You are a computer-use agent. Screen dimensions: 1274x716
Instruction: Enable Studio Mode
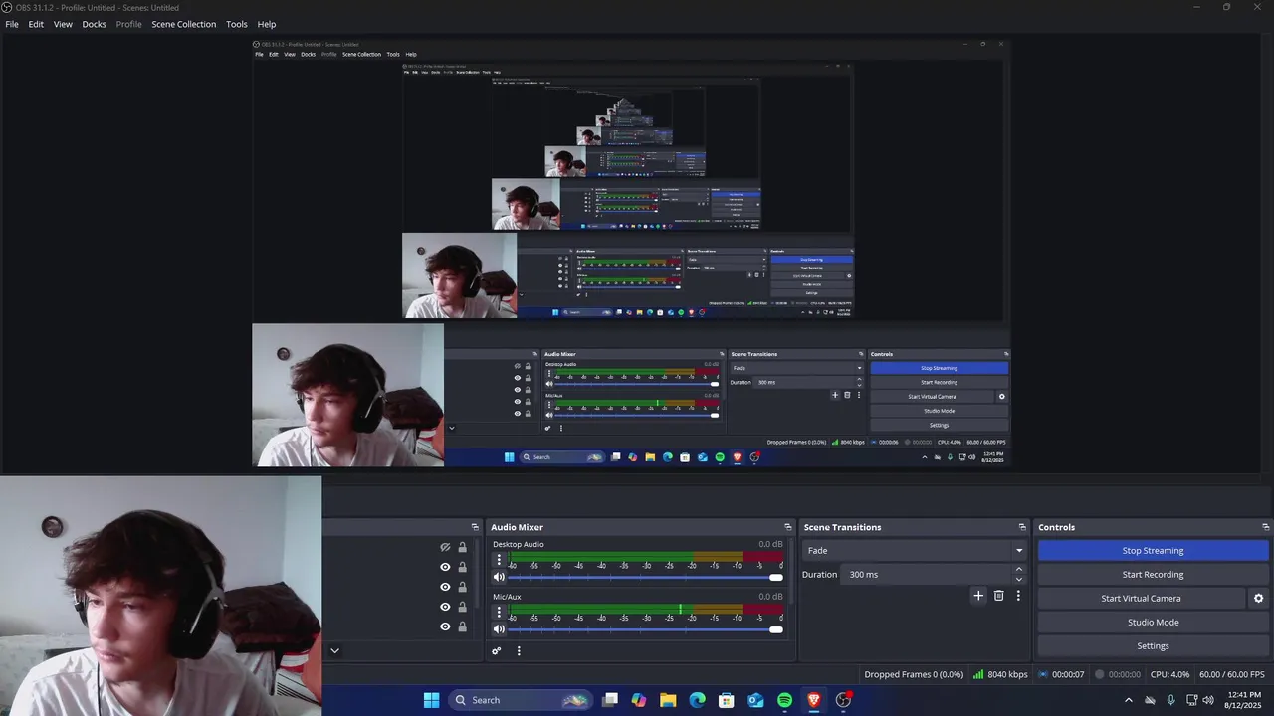click(1153, 623)
